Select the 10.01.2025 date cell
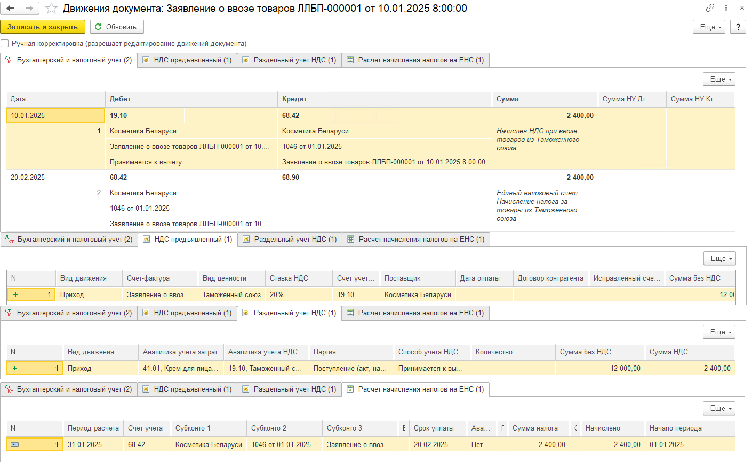This screenshot has height=462, width=752. 55,116
